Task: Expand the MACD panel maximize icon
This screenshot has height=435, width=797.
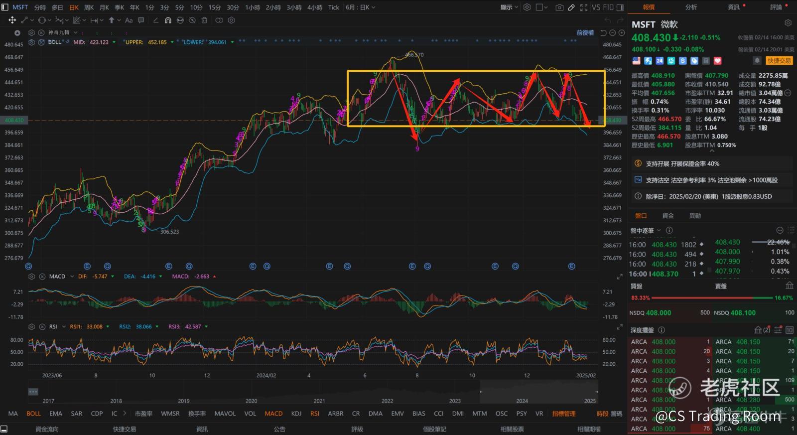Action: coord(620,277)
